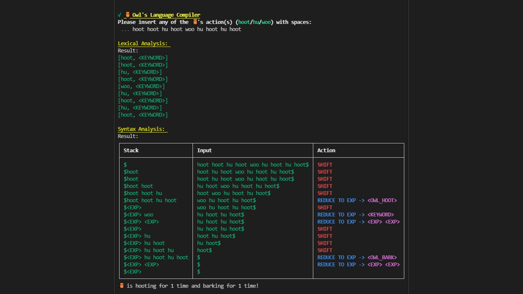Click the Stack cell '$<EXP> hu hoot hu hoot'
This screenshot has width=523, height=294.
pos(156,257)
